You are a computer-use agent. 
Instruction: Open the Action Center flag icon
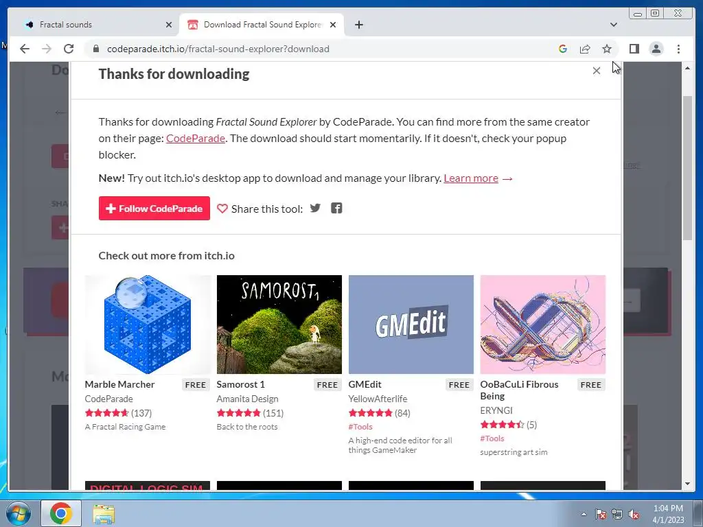600,515
